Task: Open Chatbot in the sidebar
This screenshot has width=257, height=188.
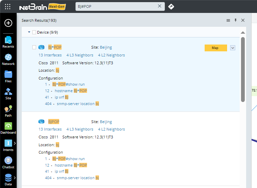Action: pos(8,163)
